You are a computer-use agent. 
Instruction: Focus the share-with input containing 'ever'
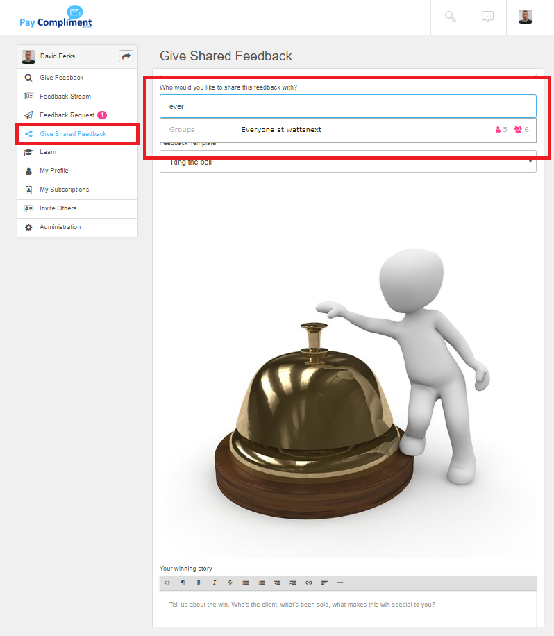click(x=348, y=106)
